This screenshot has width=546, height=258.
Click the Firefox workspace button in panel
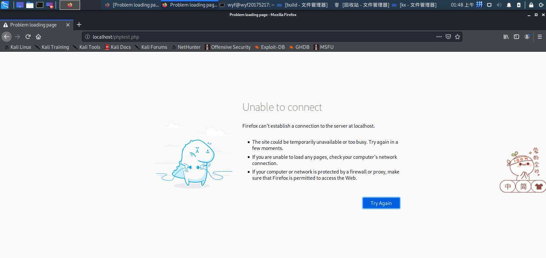(x=70, y=5)
